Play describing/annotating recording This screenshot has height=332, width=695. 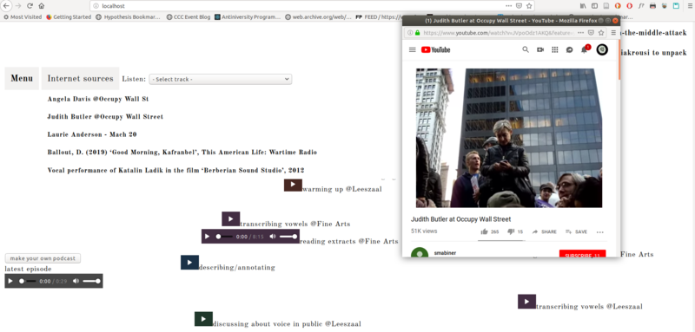[x=189, y=263]
